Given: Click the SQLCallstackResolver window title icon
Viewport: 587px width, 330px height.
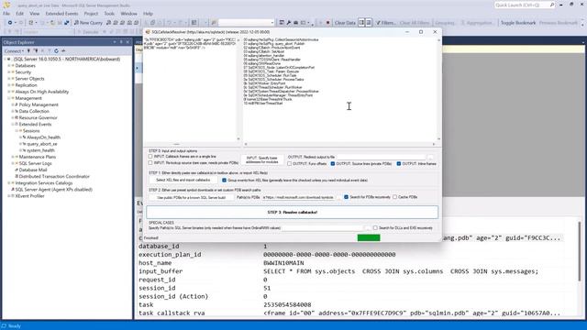Looking at the screenshot, I should (148, 32).
